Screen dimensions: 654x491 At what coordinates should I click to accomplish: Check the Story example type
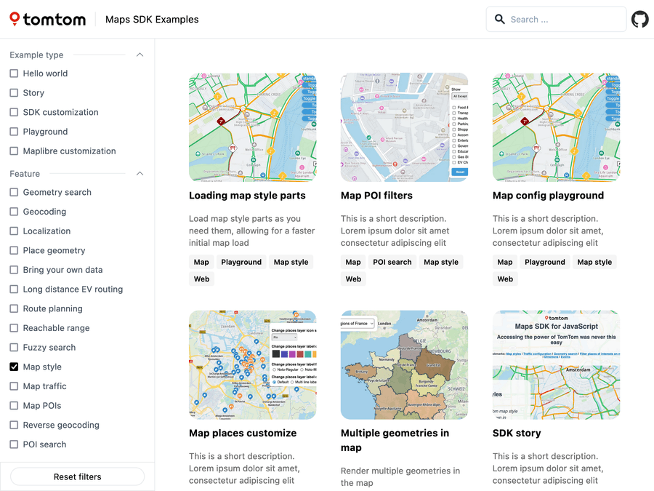click(14, 92)
